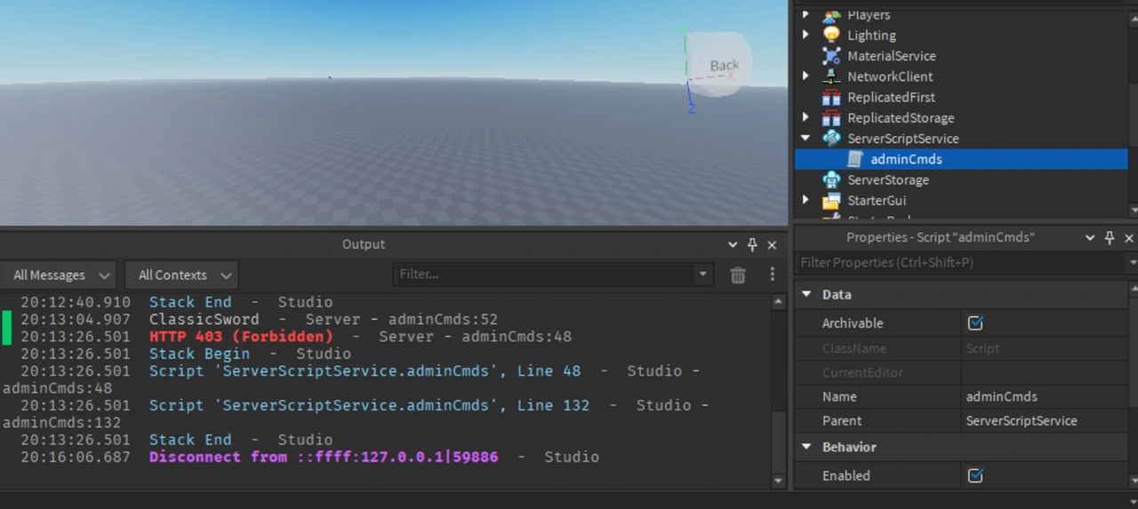
Task: Expand the ReplicatedStorage tree node
Action: pos(805,118)
